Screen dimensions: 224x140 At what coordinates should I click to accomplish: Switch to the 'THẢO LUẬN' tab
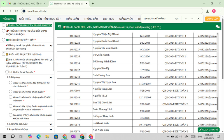point(72,19)
